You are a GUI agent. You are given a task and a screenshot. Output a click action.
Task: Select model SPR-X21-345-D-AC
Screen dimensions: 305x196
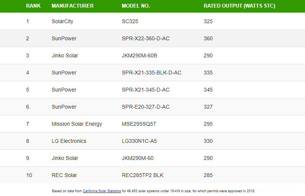146,90
